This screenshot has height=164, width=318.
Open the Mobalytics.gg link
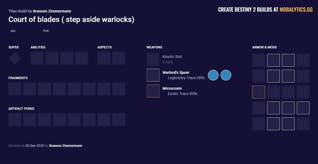click(x=296, y=10)
